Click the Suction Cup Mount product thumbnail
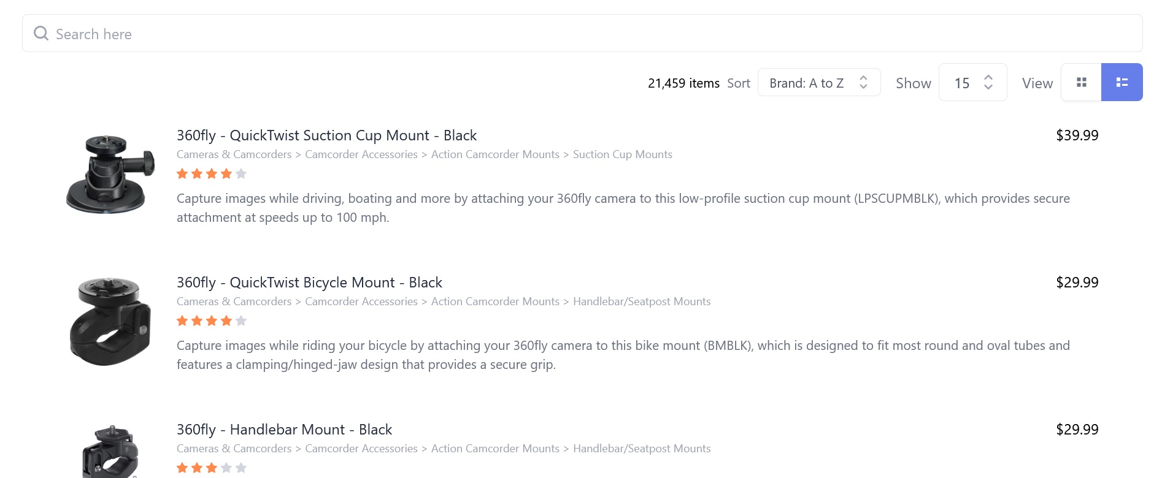 coord(110,175)
